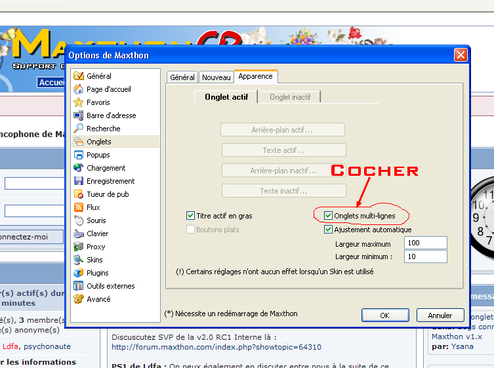The width and height of the screenshot is (494, 368).
Task: Click the Clavier keyboard icon
Action: coord(79,234)
